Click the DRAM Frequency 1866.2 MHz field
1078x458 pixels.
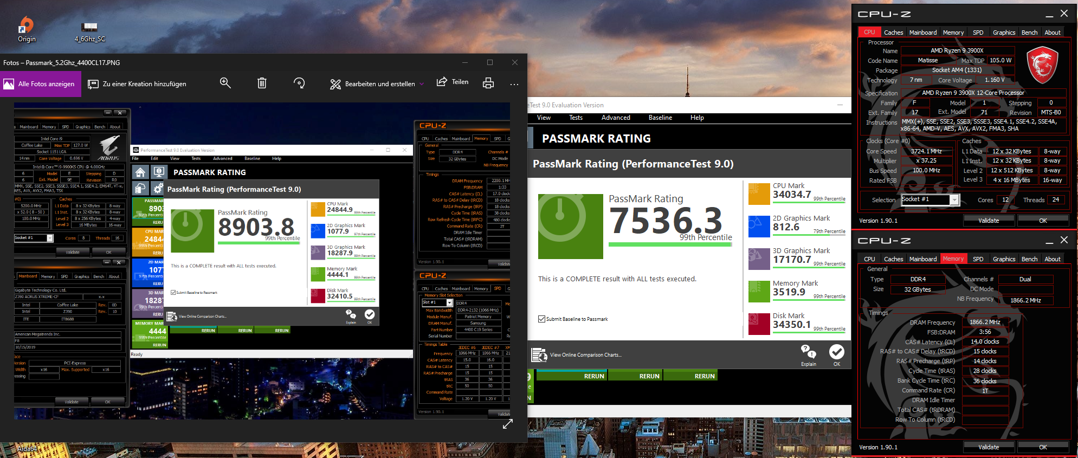[x=985, y=322]
